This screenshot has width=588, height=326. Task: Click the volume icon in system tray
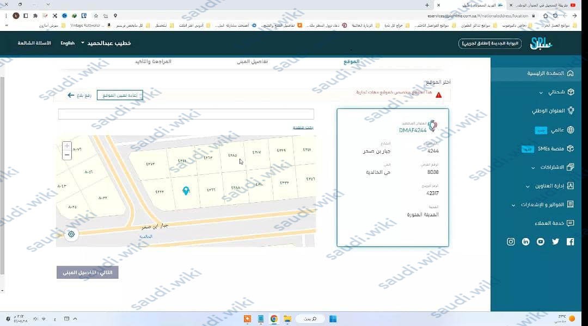coord(35,319)
